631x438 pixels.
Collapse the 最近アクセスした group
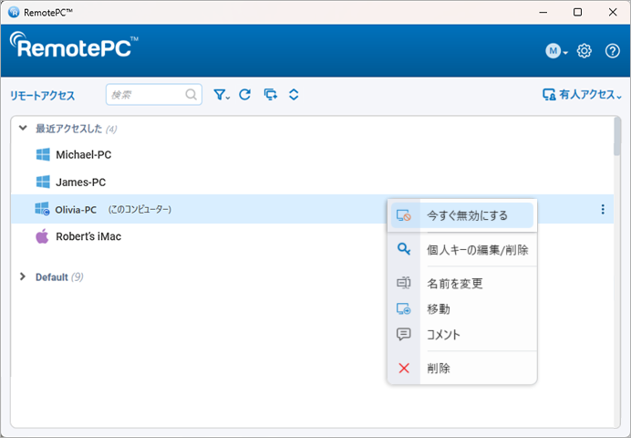[x=23, y=129]
